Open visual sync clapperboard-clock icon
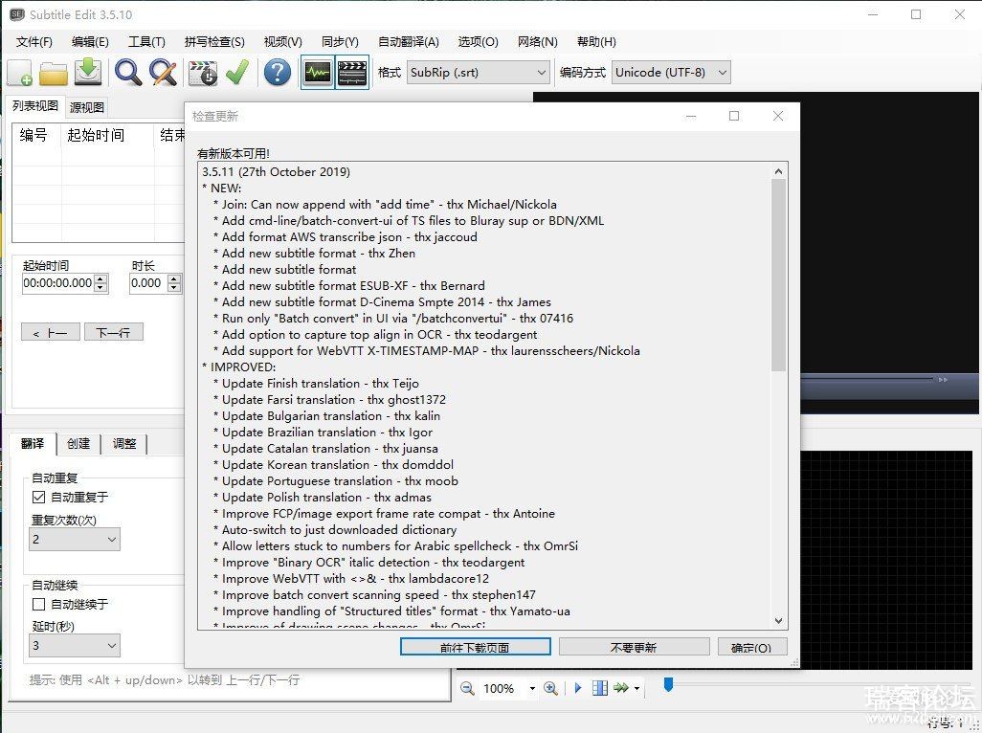This screenshot has height=733, width=982. [x=203, y=73]
